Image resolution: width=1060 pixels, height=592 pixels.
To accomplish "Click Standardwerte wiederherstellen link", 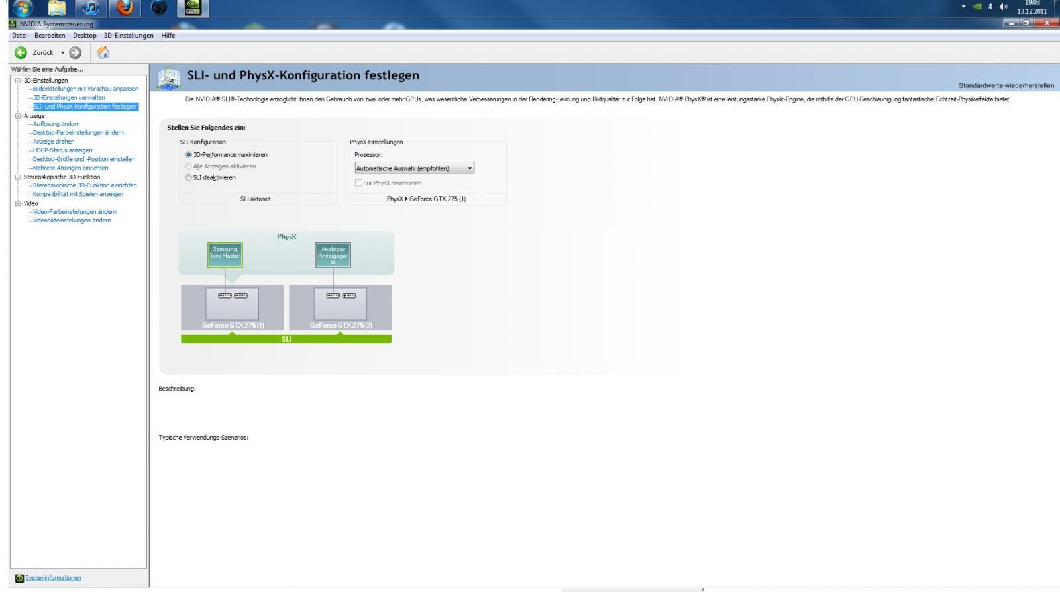I will (1006, 85).
